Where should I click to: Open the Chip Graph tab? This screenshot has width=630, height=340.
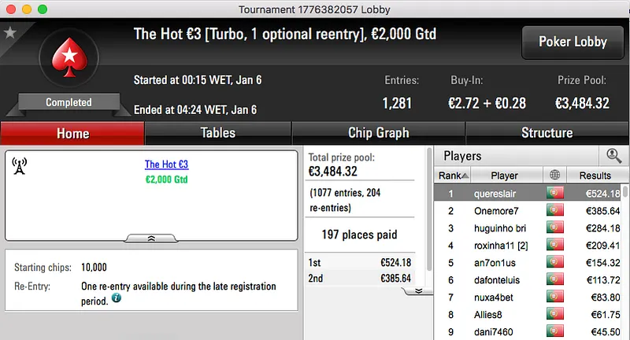coord(378,133)
